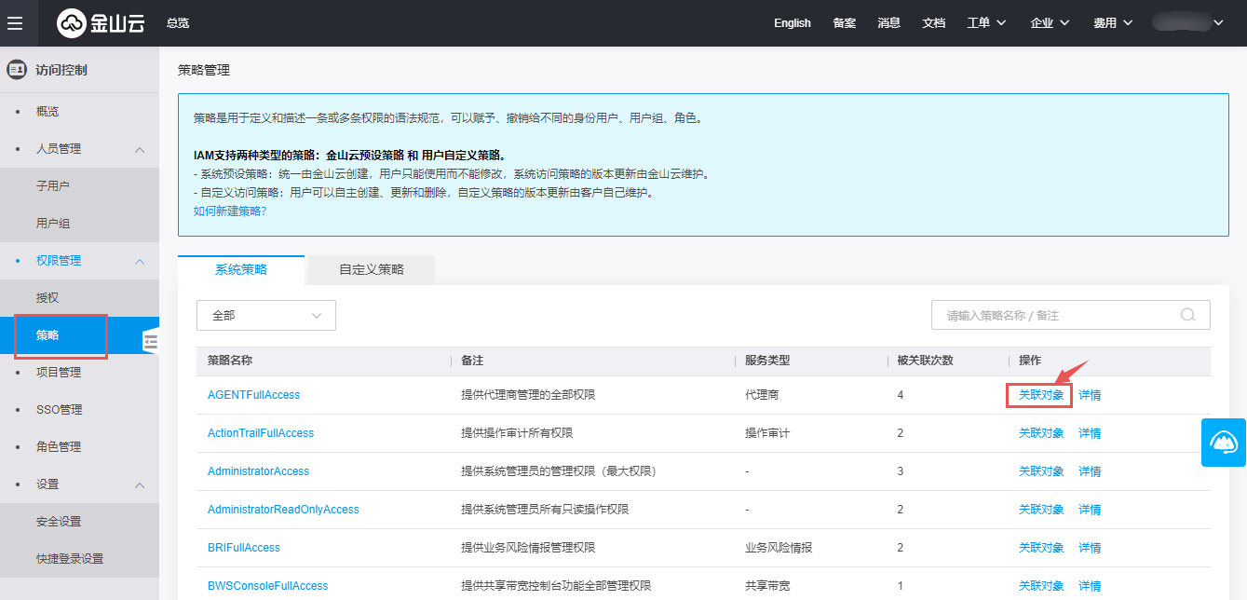Open the AdministratorAccess policy link
The height and width of the screenshot is (600, 1247).
click(258, 471)
